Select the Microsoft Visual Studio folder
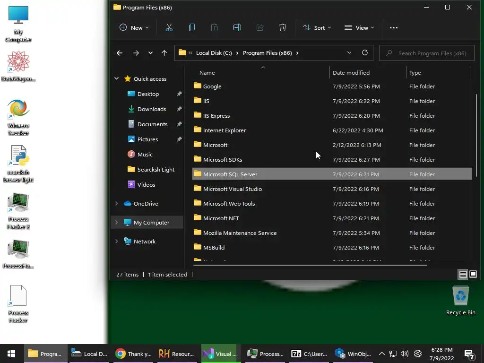The height and width of the screenshot is (363, 484). point(332,189)
